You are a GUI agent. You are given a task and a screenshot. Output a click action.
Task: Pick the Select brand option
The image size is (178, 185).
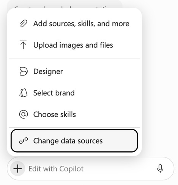click(74, 93)
